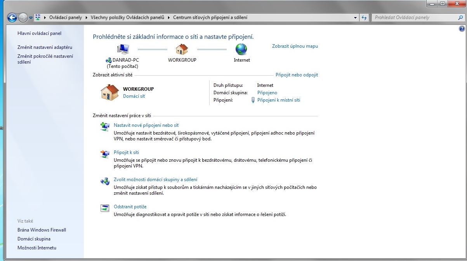The width and height of the screenshot is (467, 261).
Task: Click the DANRAD-PC computer icon
Action: pyautogui.click(x=123, y=50)
